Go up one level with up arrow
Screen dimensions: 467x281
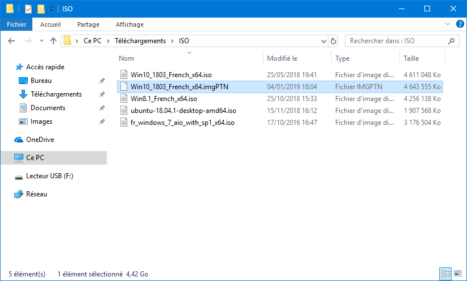(x=53, y=41)
